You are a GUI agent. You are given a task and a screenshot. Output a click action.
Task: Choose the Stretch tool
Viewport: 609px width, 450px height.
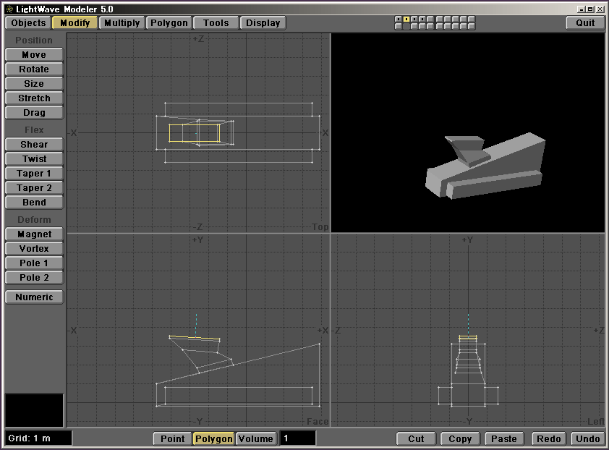34,98
